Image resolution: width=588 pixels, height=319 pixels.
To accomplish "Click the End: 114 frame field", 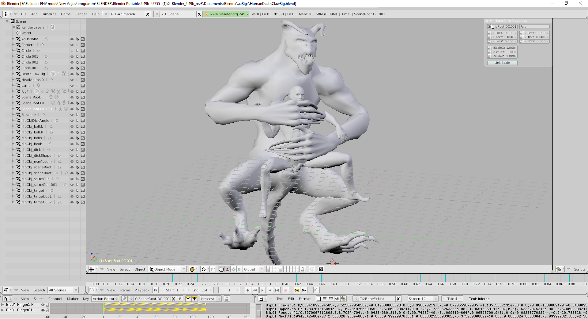I will coord(200,290).
